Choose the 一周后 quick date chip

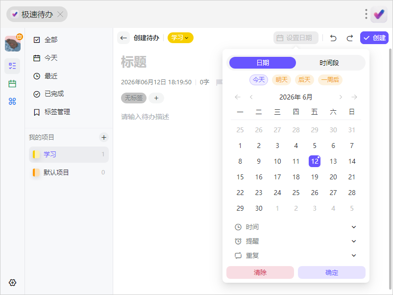click(x=330, y=80)
